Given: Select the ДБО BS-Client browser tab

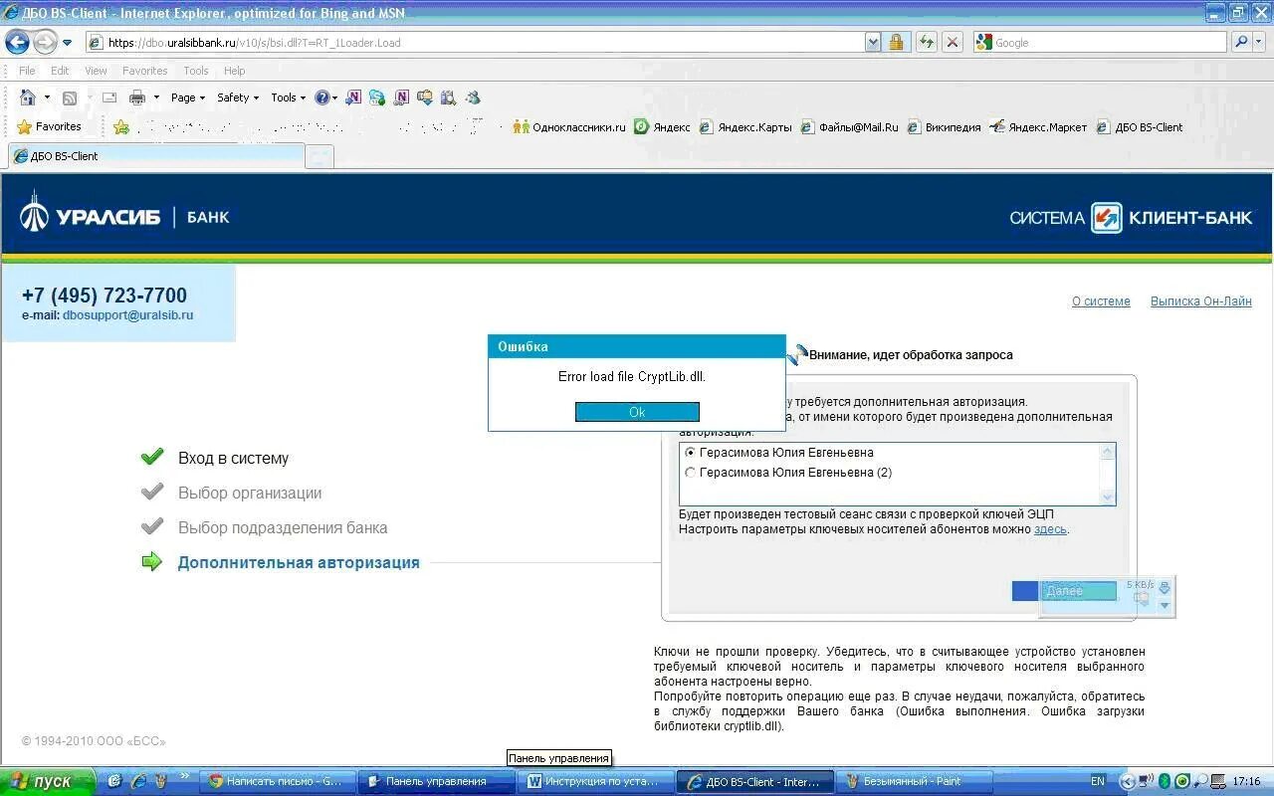Looking at the screenshot, I should [155, 156].
